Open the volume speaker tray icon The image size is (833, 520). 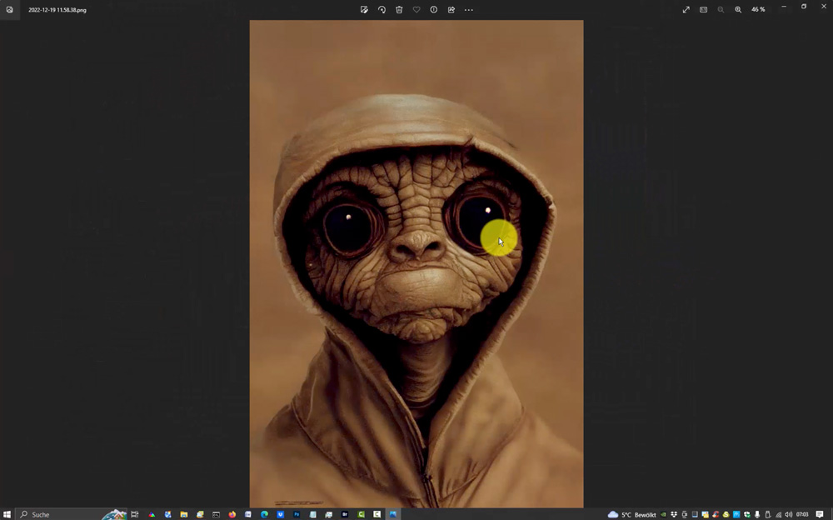click(788, 514)
